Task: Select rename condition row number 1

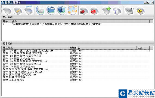Action: 4,24
